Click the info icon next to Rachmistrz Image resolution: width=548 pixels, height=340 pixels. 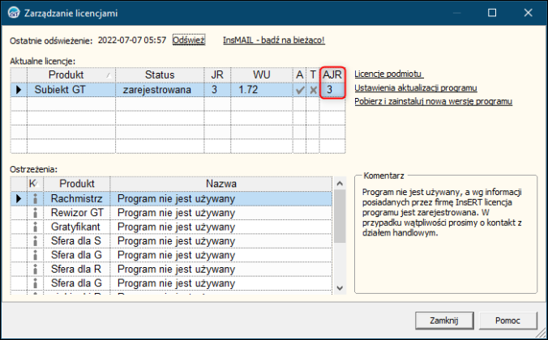35,198
